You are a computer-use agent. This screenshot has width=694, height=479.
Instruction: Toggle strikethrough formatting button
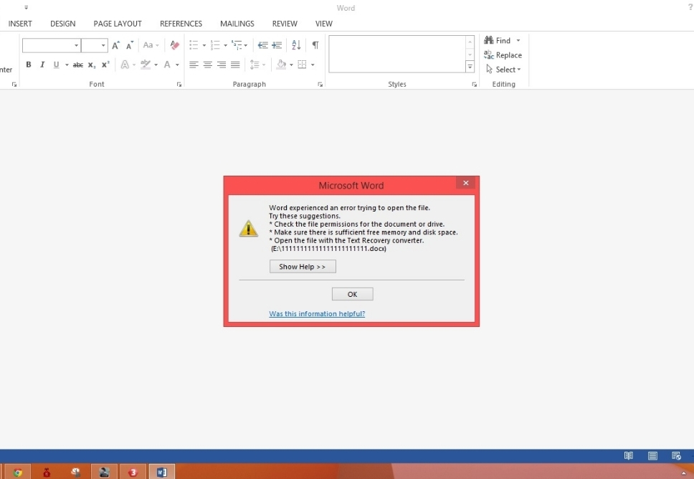tap(78, 65)
